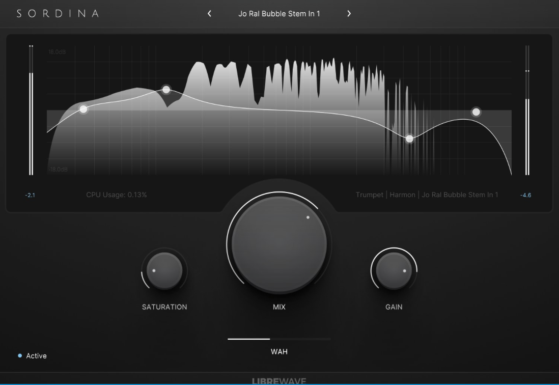The width and height of the screenshot is (559, 385).
Task: Open the preset name dropdown at the top
Action: pos(279,14)
